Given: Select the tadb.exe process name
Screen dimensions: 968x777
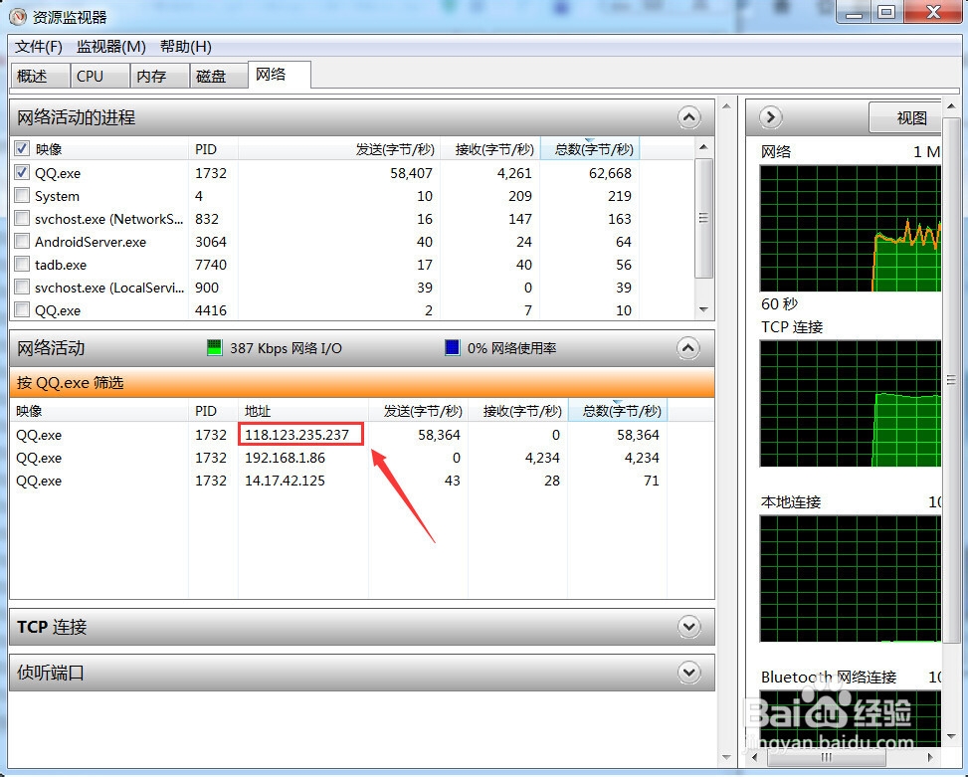Looking at the screenshot, I should pos(61,265).
